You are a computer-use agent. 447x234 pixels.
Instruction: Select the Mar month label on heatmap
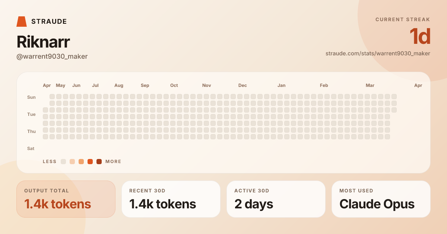pos(370,85)
